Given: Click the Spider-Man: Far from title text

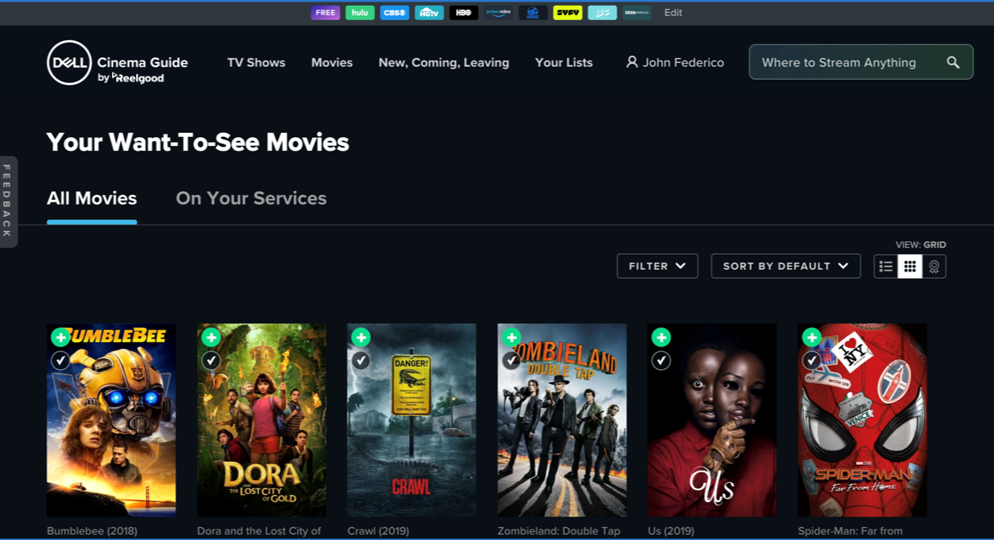Looking at the screenshot, I should point(851,531).
